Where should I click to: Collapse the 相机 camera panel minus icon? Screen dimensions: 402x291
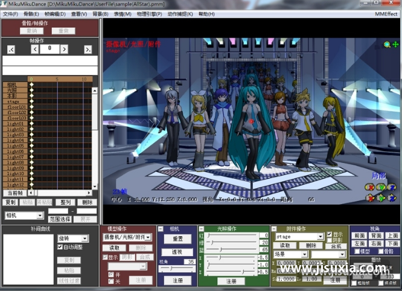tap(161, 229)
